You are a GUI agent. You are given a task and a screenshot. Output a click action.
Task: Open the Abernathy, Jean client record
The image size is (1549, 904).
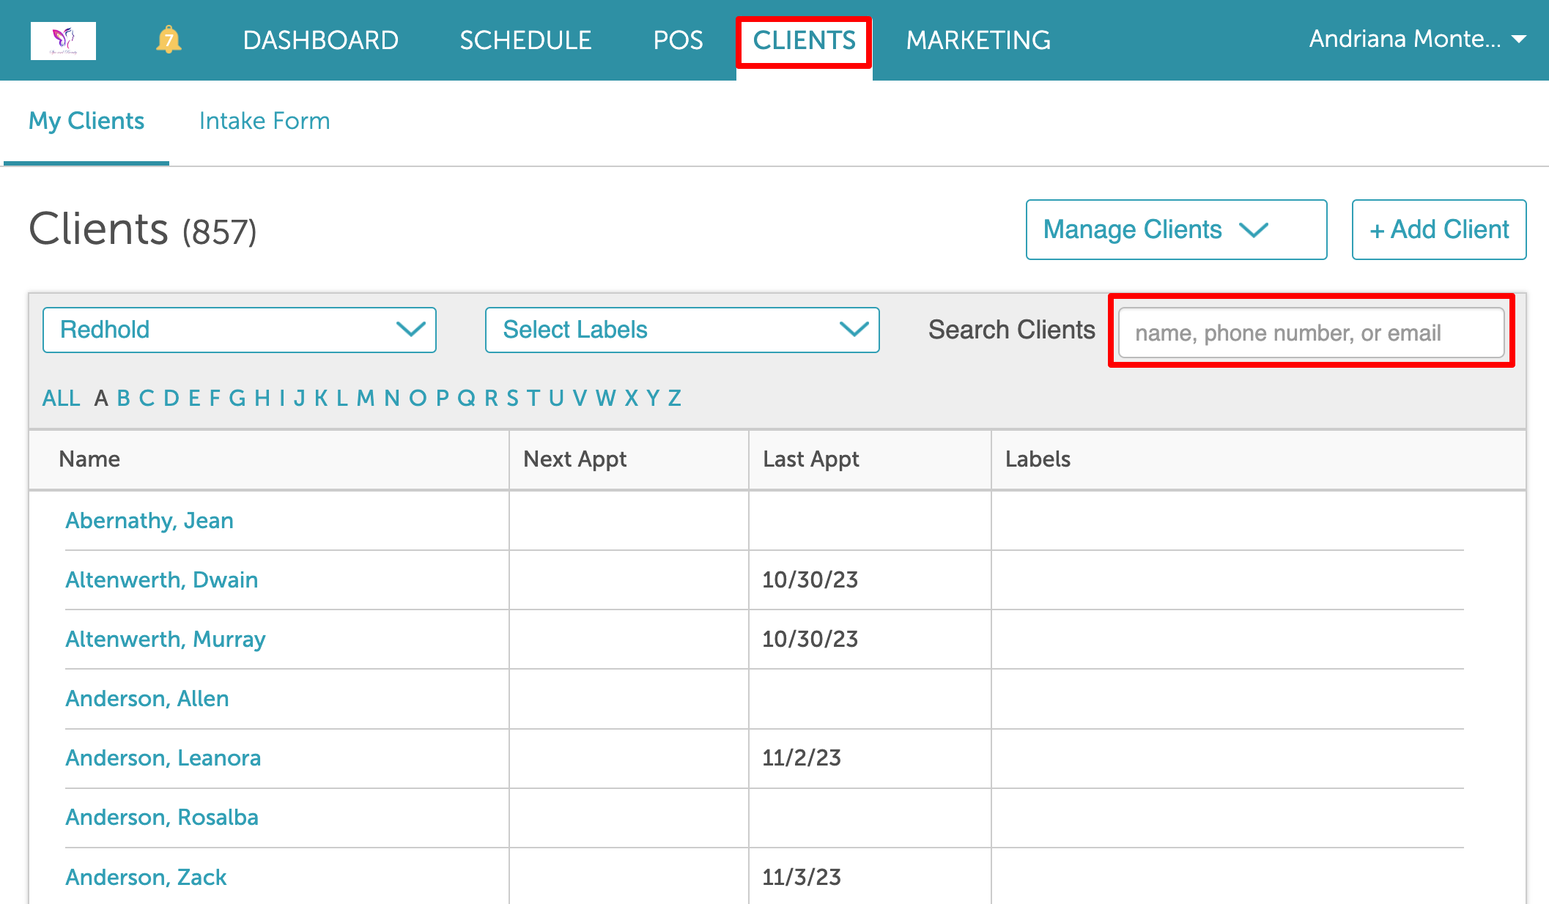(149, 520)
